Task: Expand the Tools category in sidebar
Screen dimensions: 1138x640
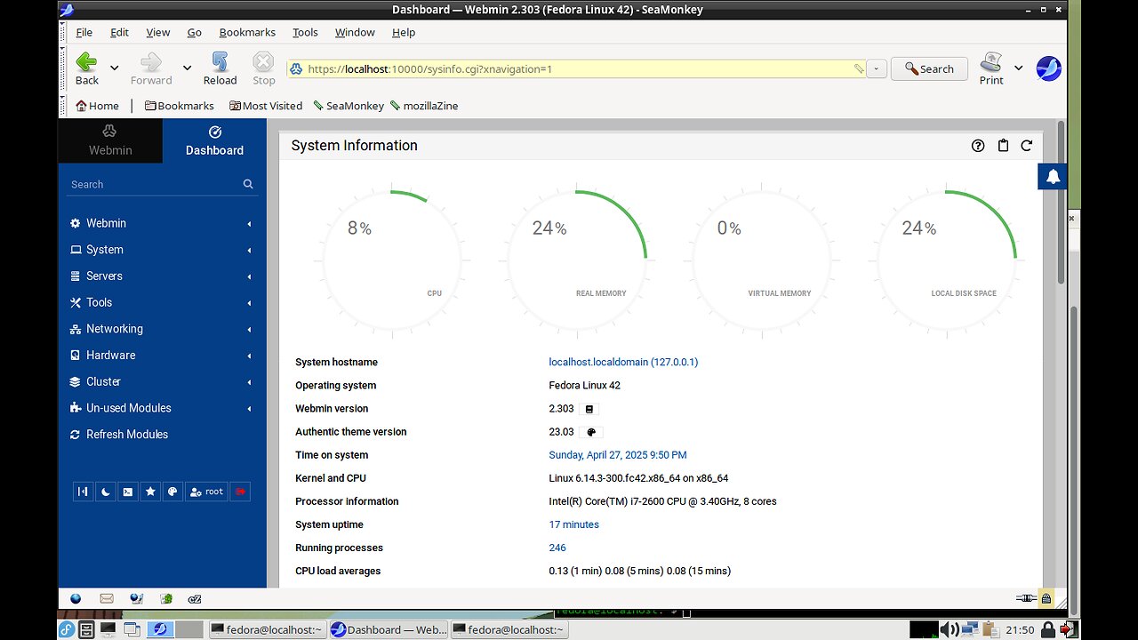Action: tap(162, 302)
